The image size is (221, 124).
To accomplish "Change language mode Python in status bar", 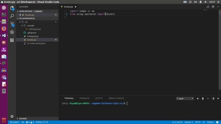I will pos(210,122).
